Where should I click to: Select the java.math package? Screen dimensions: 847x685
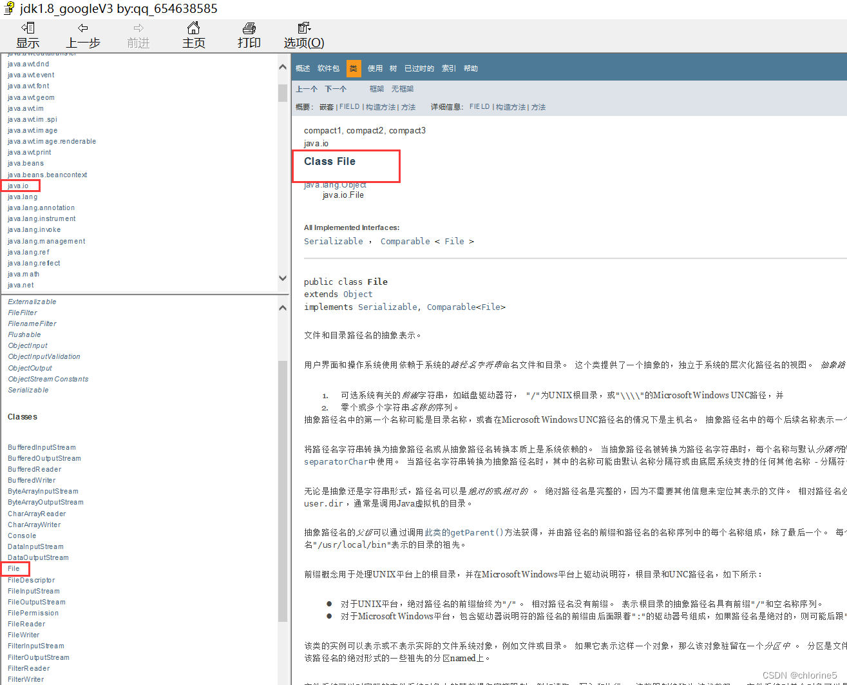tap(23, 274)
